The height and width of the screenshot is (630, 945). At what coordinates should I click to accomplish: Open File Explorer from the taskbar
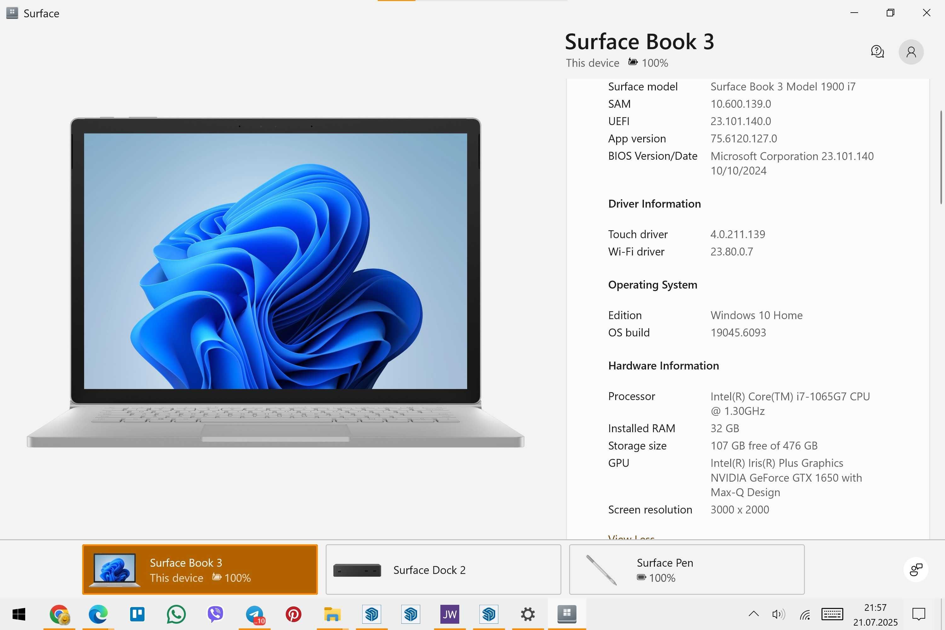coord(333,614)
